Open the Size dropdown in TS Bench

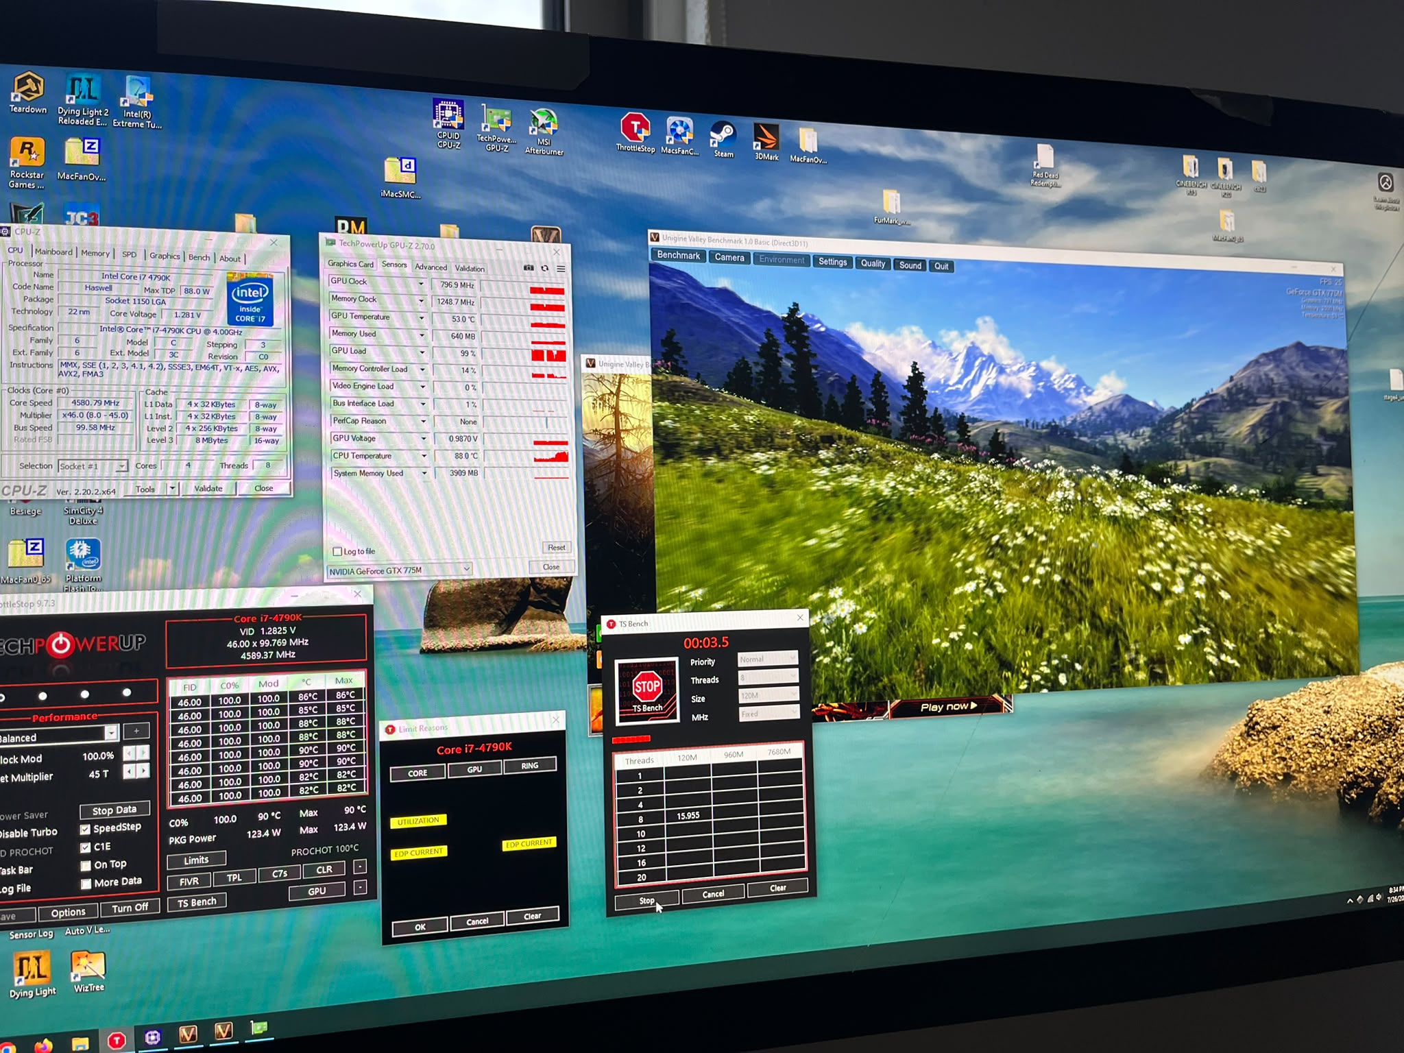coord(768,695)
